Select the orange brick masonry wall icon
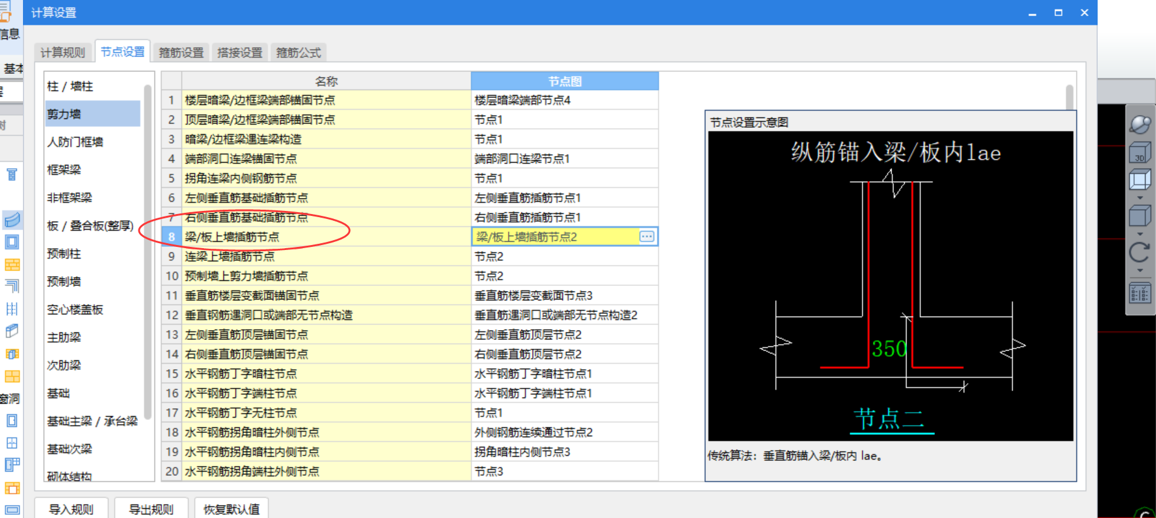The image size is (1156, 518). (12, 265)
